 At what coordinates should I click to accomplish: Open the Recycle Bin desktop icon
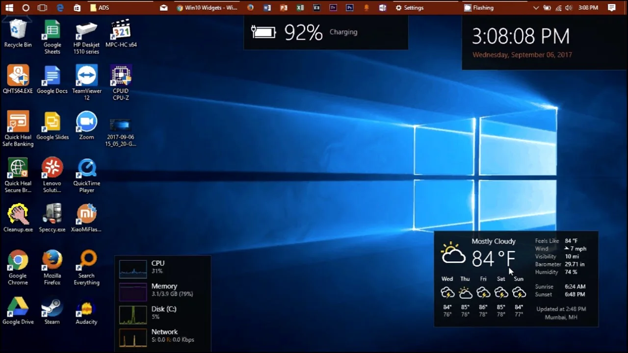pos(18,30)
